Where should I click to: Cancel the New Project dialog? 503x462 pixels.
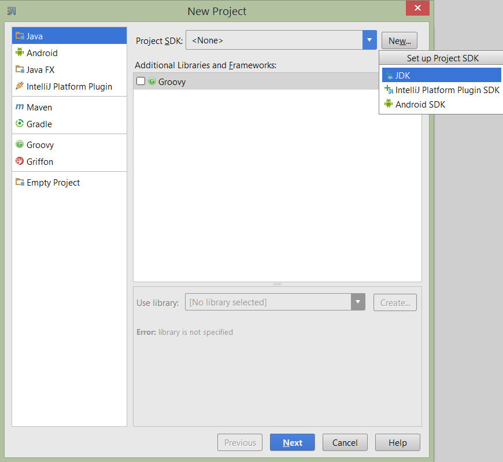[x=345, y=442]
